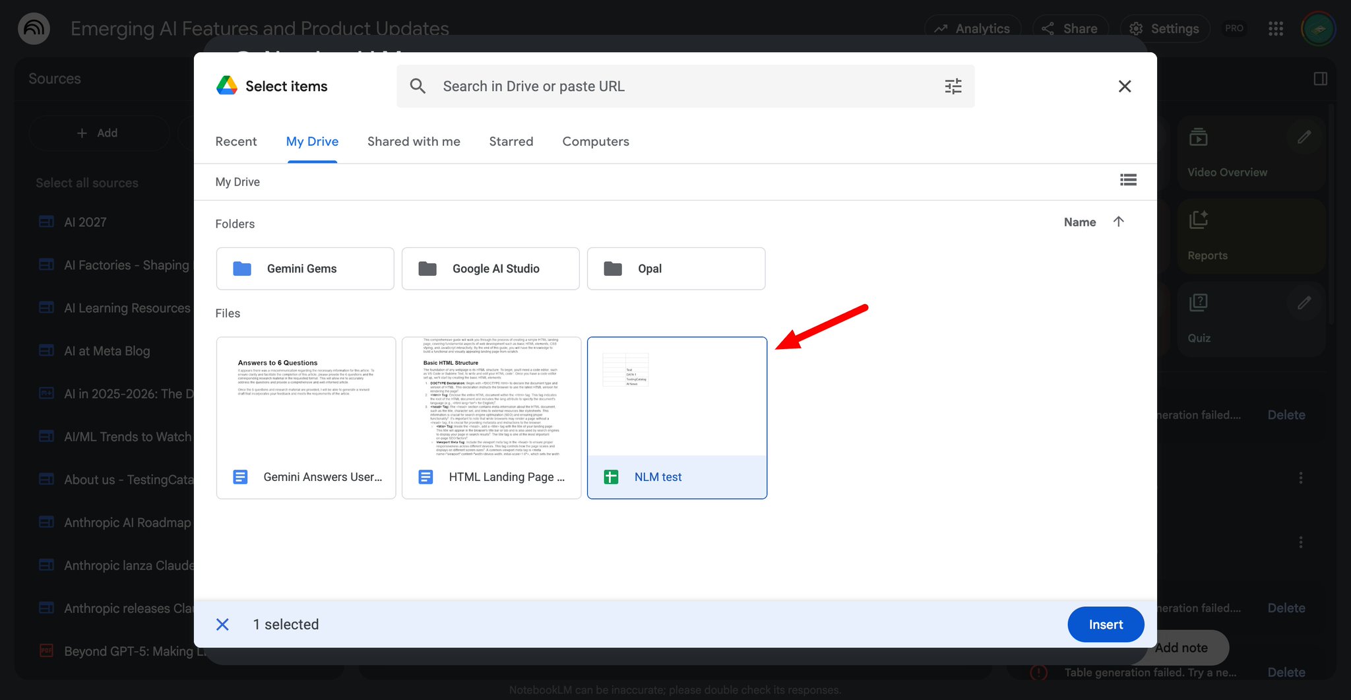Viewport: 1351px width, 700px height.
Task: Click the Sheets icon for NLM test
Action: (x=612, y=476)
